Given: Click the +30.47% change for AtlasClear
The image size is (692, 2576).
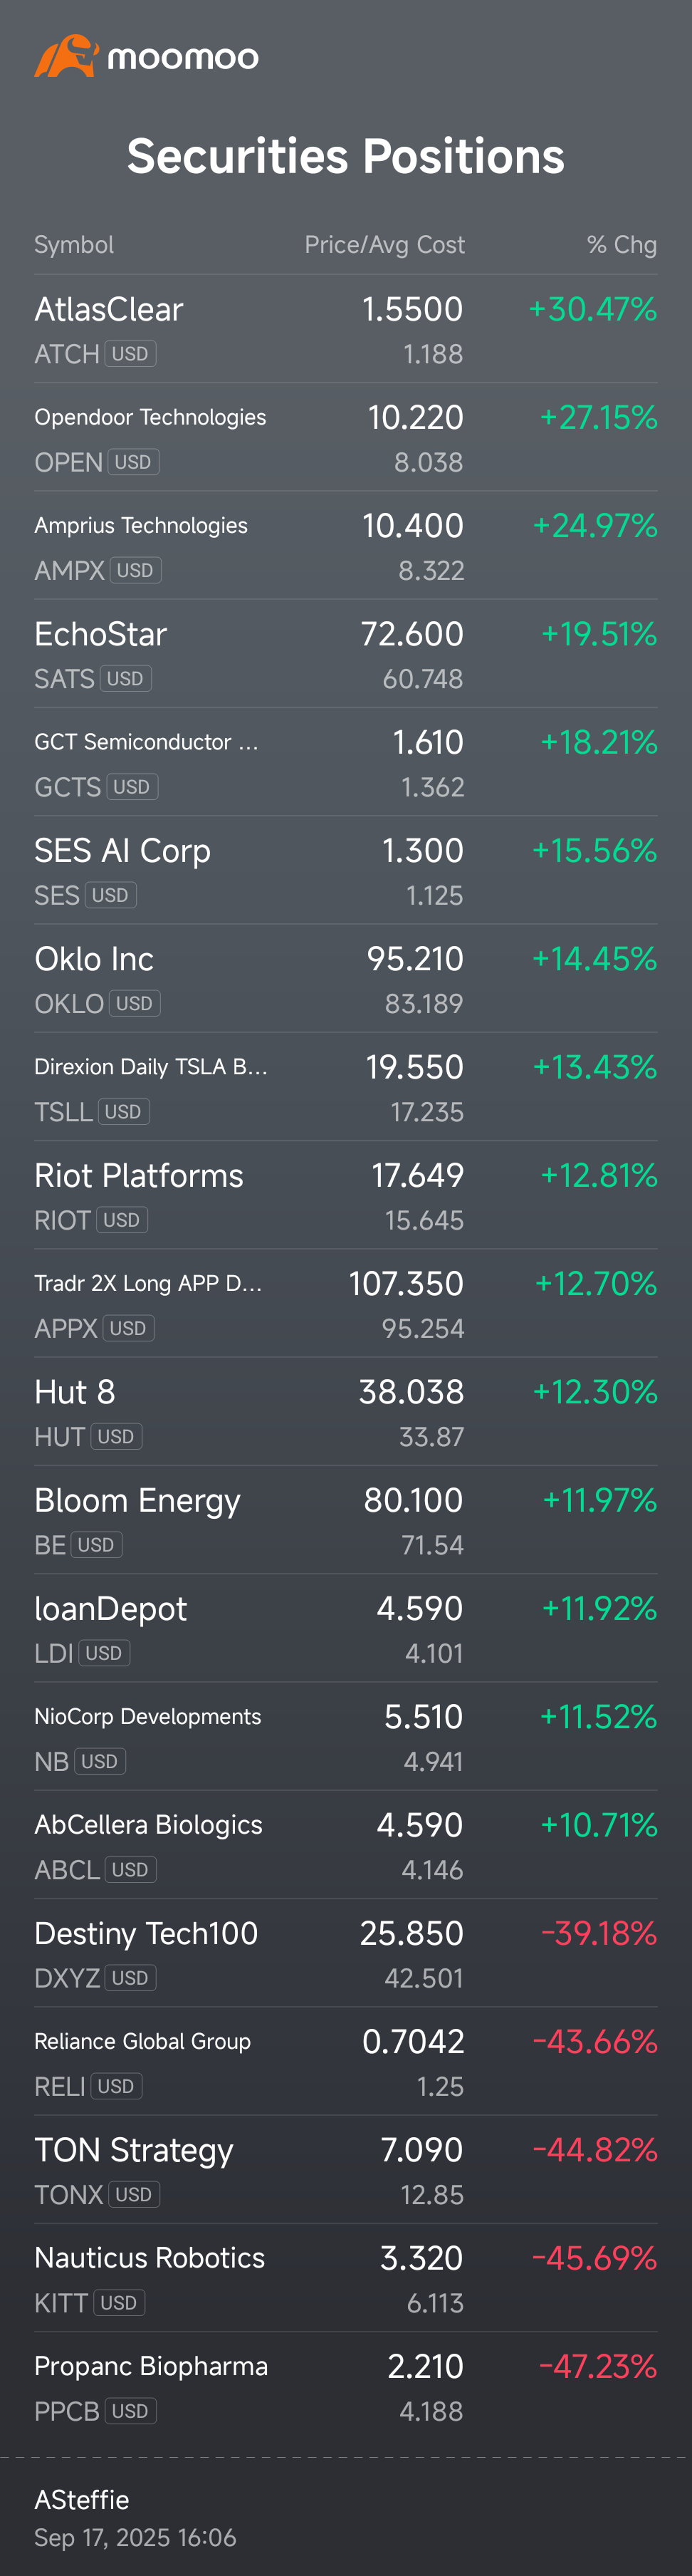Looking at the screenshot, I should pos(592,309).
